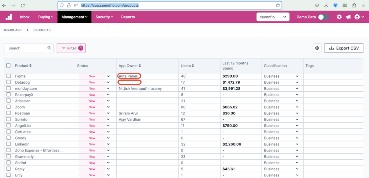The height and width of the screenshot is (178, 369).
Task: Go to the Reports nav item
Action: click(128, 17)
